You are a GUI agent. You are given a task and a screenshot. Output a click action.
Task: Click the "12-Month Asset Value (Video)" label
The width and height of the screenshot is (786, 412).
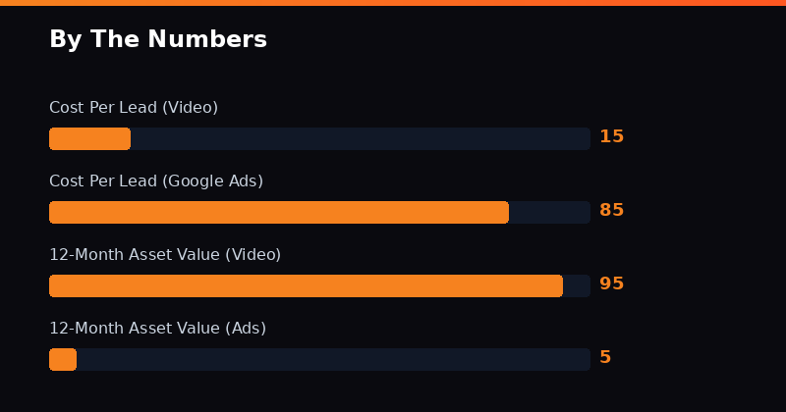coord(165,255)
